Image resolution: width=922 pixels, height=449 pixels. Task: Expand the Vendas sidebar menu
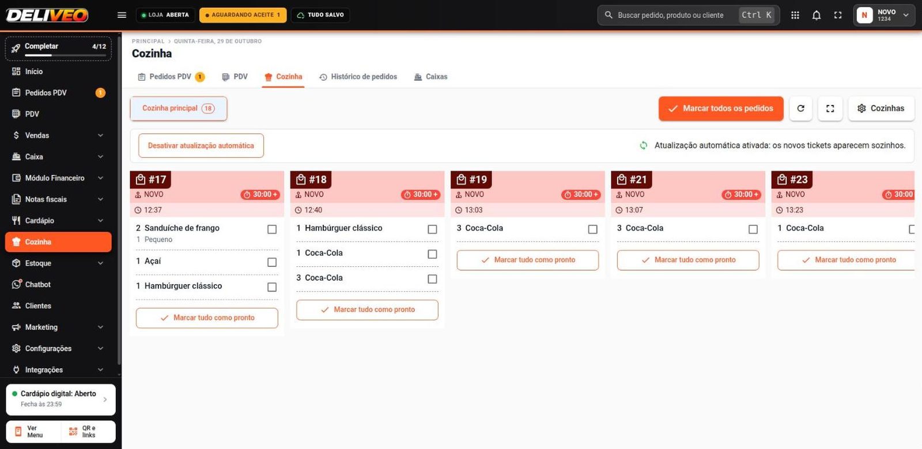pyautogui.click(x=58, y=135)
